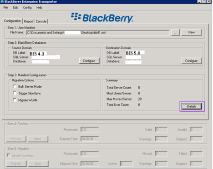Click the BlackBerry title bar app icon
This screenshot has width=213, height=169.
[2, 2]
